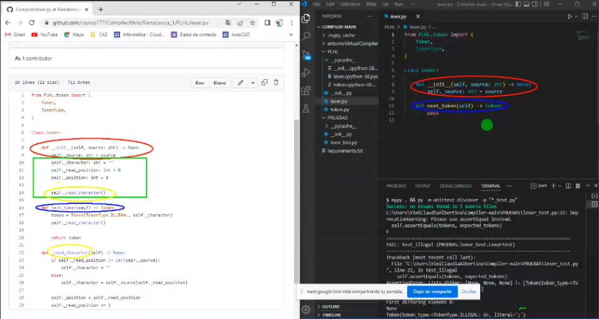The width and height of the screenshot is (599, 319).
Task: Close the lexer.py editor tab
Action: [x=418, y=16]
